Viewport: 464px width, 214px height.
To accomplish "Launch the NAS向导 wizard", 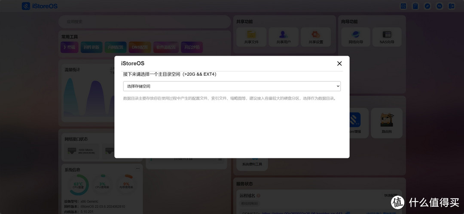I will click(x=387, y=37).
